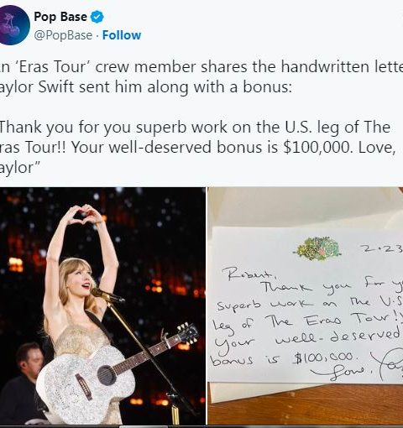This screenshot has width=403, height=428.
Task: Open the Pop Base display name link
Action: (x=60, y=17)
